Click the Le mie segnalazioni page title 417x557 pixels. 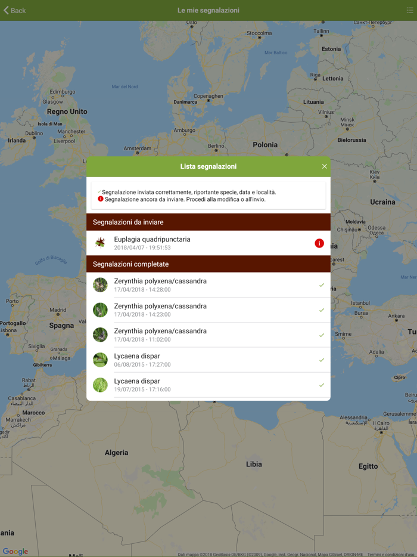[x=208, y=10]
